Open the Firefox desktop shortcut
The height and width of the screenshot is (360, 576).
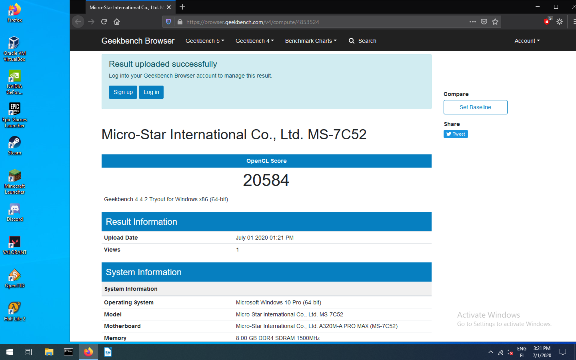tap(14, 12)
